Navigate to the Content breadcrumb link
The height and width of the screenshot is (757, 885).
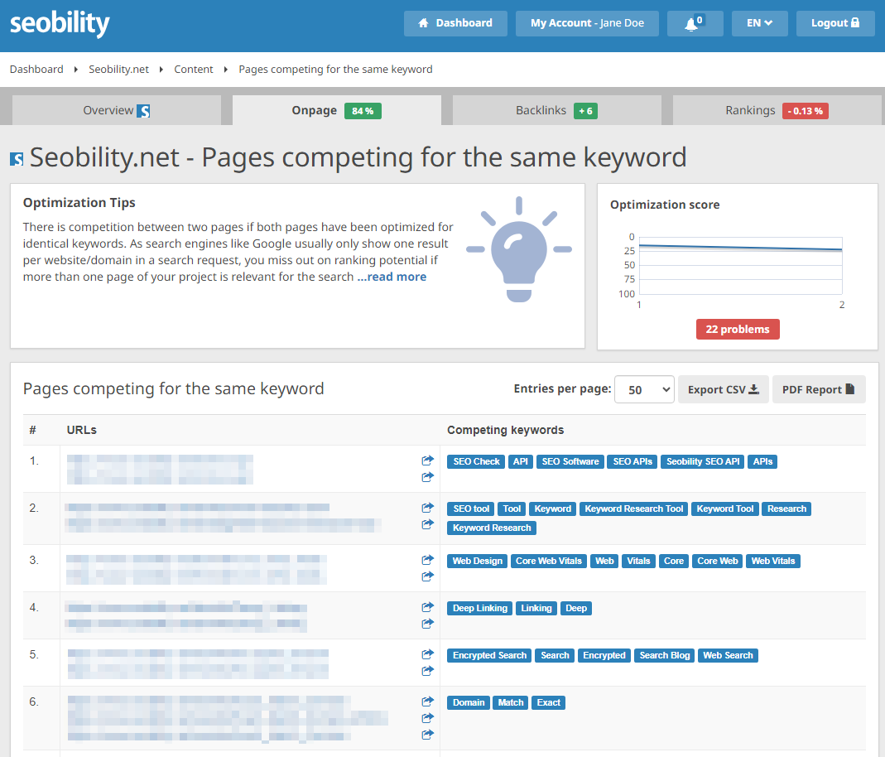point(193,69)
